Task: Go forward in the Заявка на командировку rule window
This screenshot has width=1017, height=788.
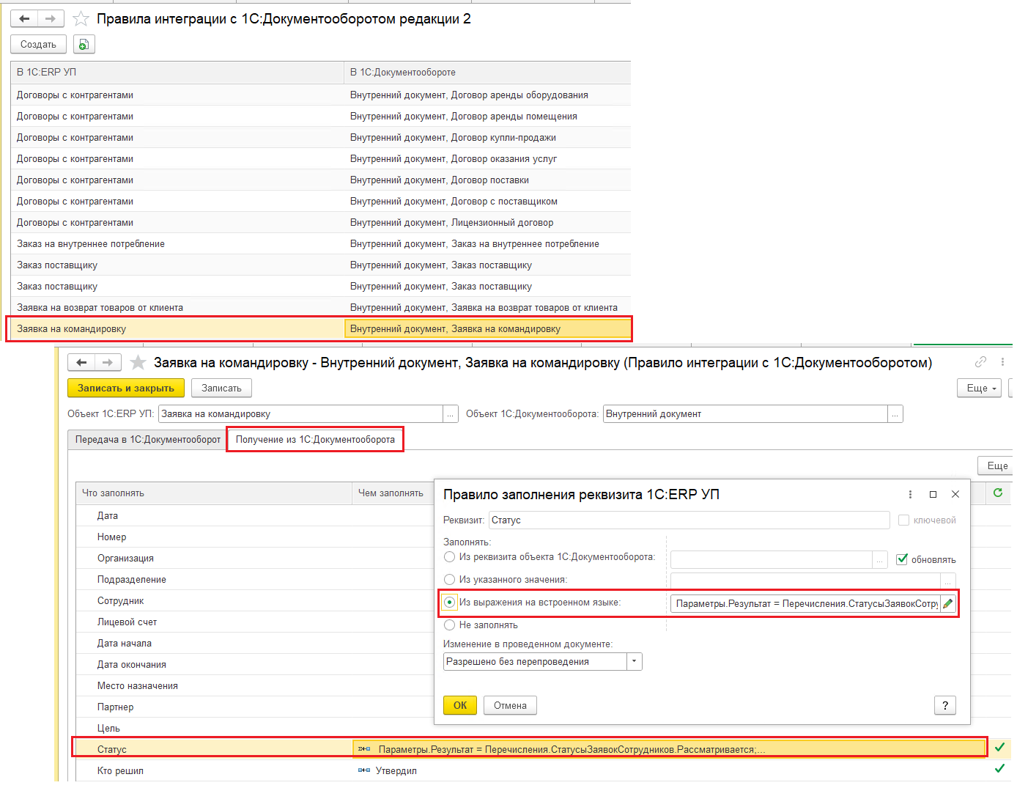Action: point(108,362)
